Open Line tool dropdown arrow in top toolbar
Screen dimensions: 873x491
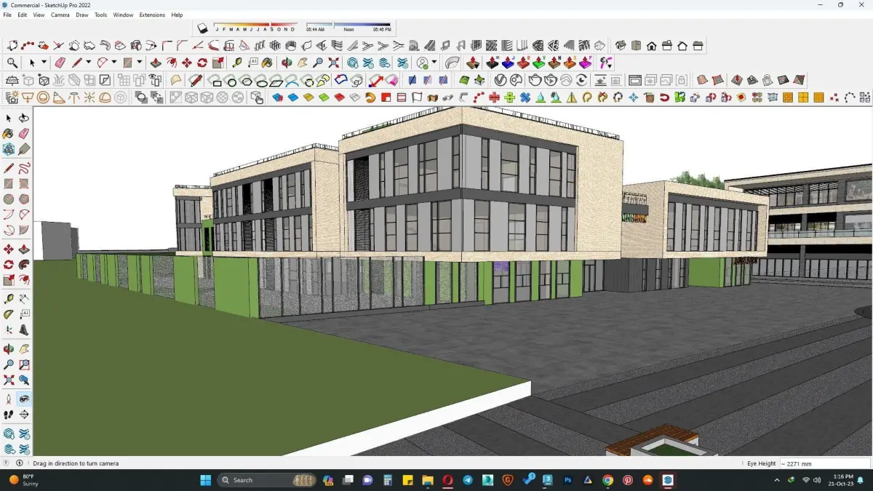point(88,63)
